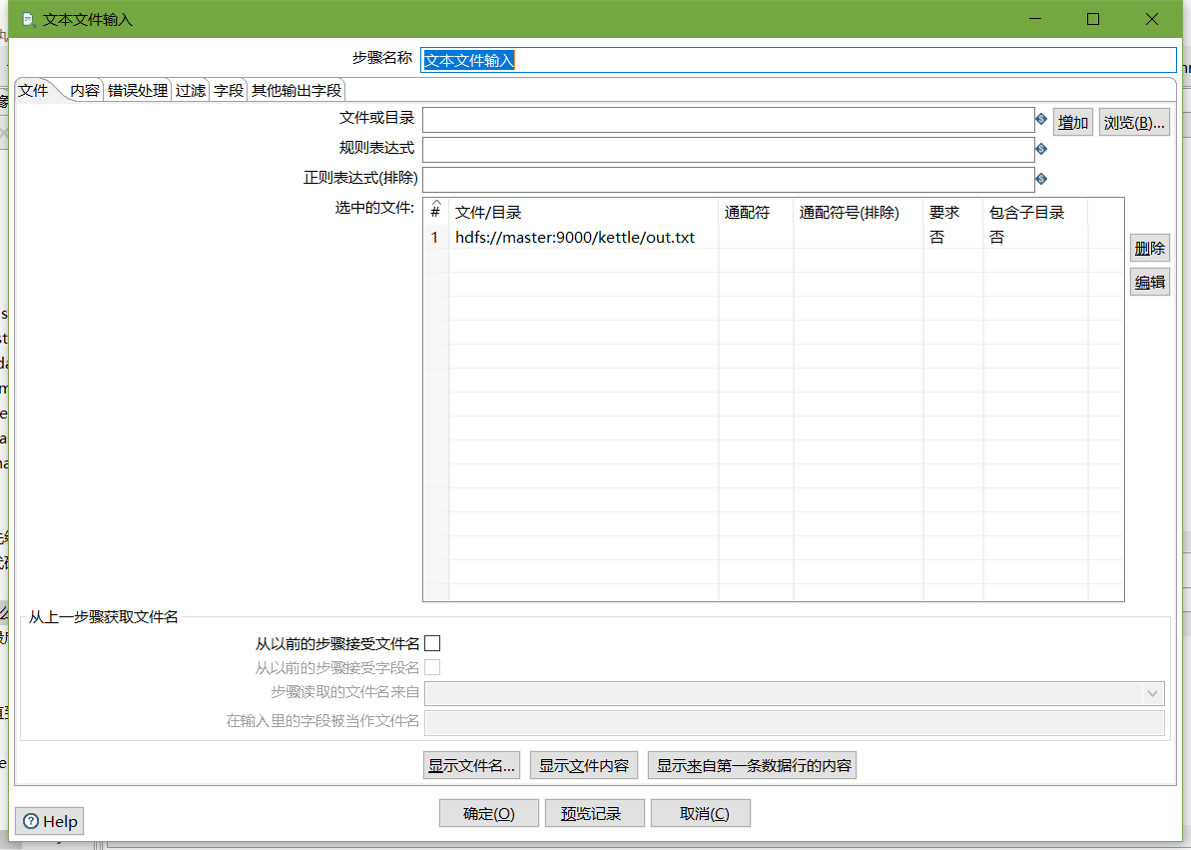Select row number 1 cell
1191x850 pixels.
[x=436, y=237]
